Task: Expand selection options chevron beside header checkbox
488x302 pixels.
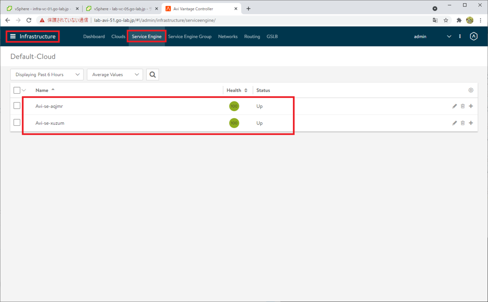Action: (24, 90)
